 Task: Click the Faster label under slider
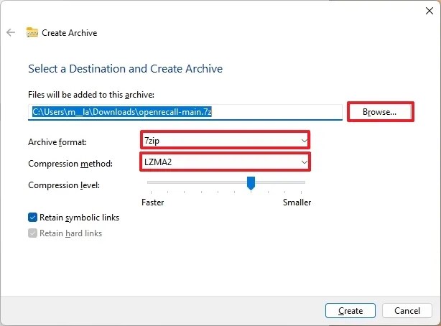(x=153, y=202)
